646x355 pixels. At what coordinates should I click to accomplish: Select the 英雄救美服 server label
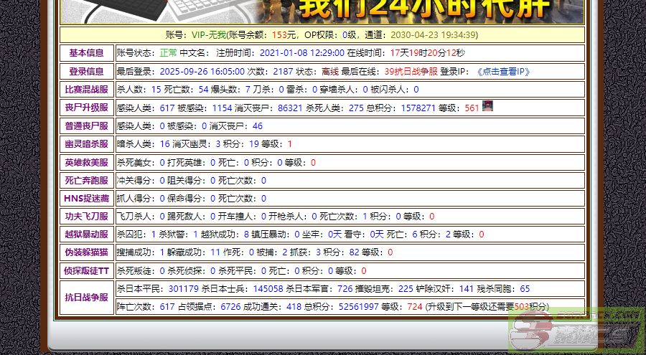point(86,162)
